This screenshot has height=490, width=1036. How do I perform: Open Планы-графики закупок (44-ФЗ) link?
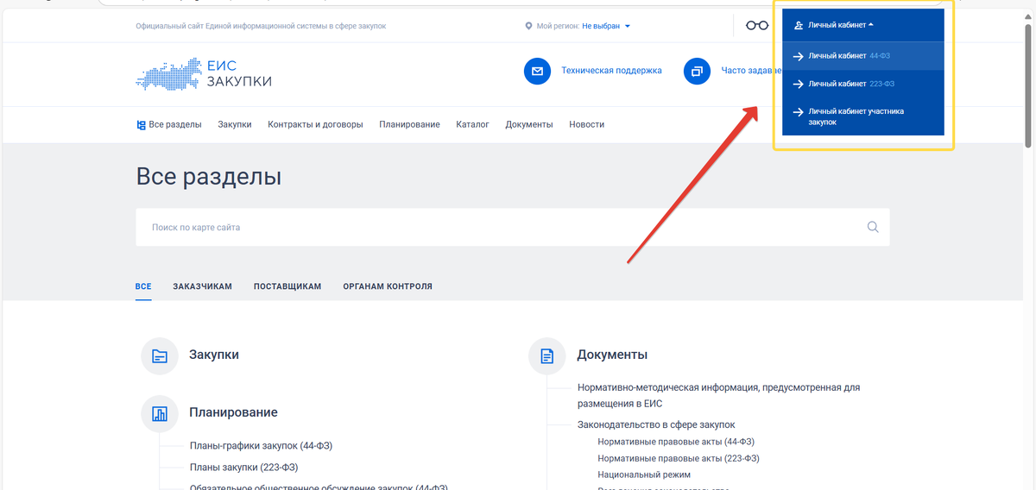click(x=261, y=446)
